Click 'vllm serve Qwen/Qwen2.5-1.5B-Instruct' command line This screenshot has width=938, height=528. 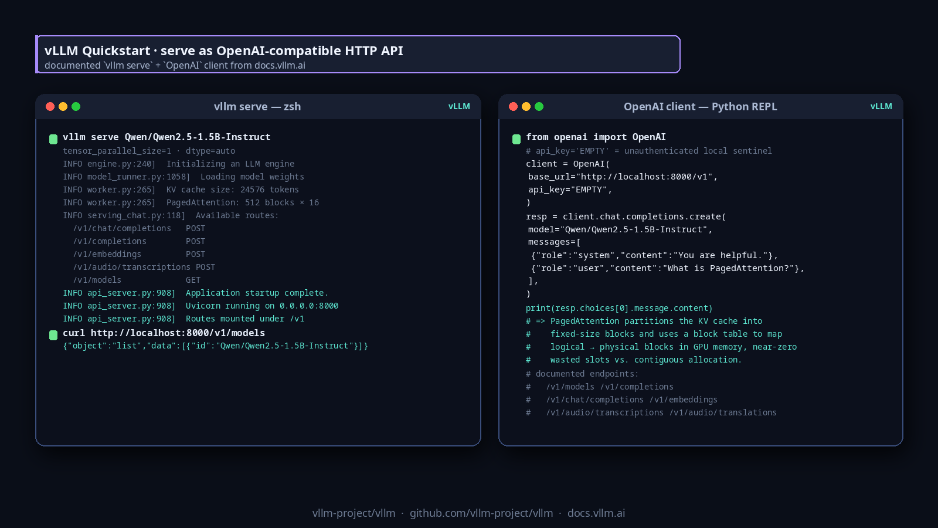point(166,137)
